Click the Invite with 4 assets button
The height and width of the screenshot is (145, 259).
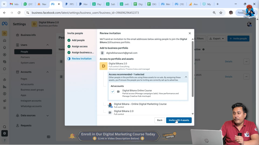pos(179,120)
